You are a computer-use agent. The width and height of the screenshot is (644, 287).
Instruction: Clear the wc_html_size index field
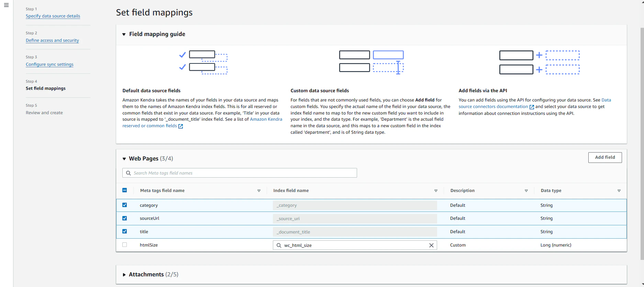pyautogui.click(x=431, y=245)
